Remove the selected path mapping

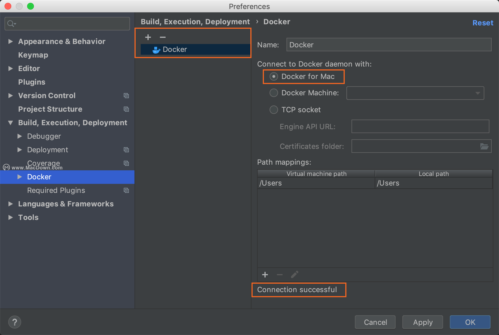280,275
